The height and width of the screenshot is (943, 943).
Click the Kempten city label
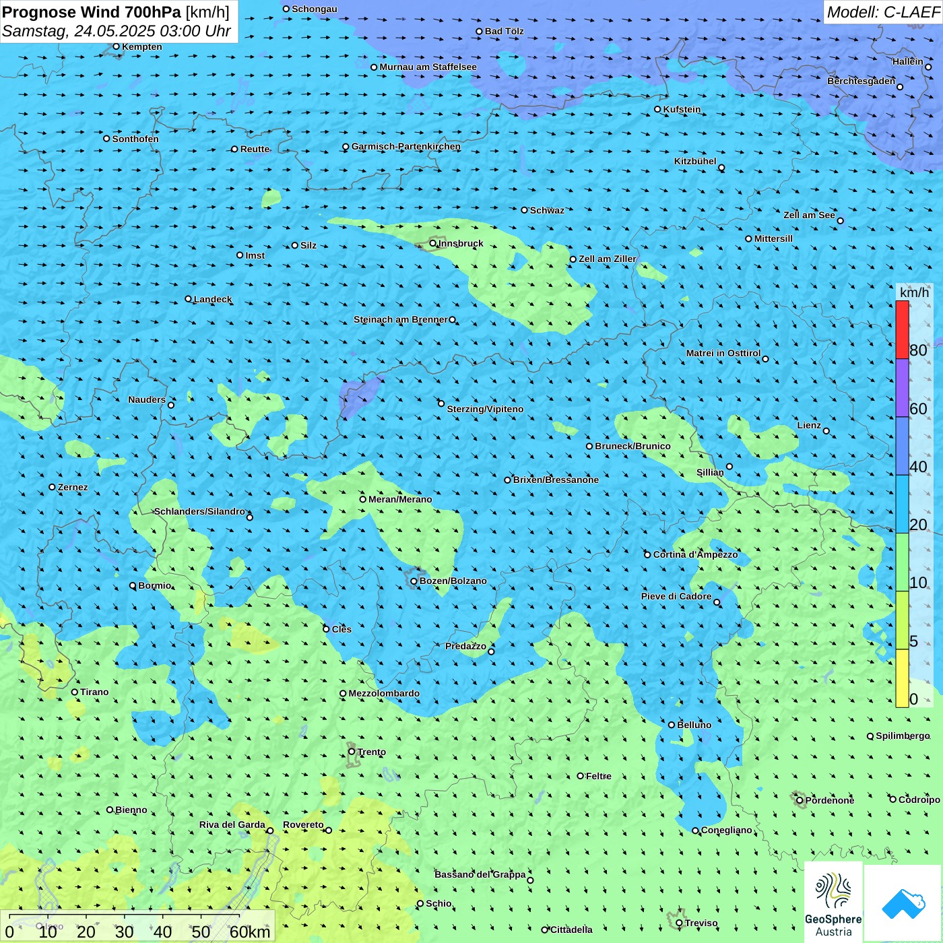click(141, 46)
